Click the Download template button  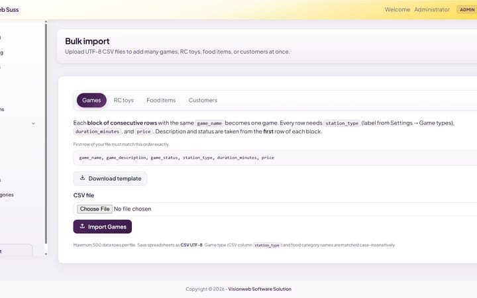click(x=110, y=179)
